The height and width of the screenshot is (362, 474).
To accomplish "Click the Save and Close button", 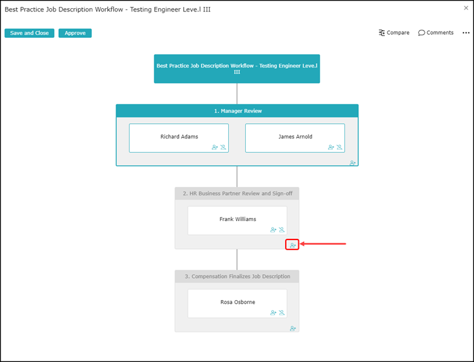I will pyautogui.click(x=29, y=33).
